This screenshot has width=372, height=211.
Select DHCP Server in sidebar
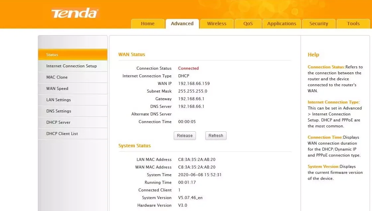click(x=58, y=122)
